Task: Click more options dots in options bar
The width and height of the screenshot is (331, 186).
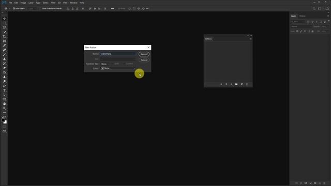Action: (113, 9)
